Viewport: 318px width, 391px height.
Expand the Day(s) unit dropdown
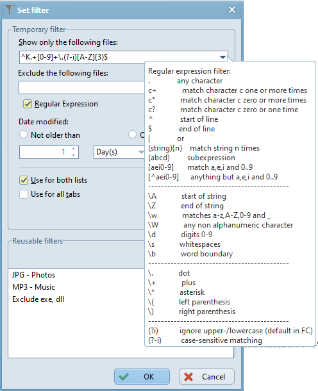point(141,152)
